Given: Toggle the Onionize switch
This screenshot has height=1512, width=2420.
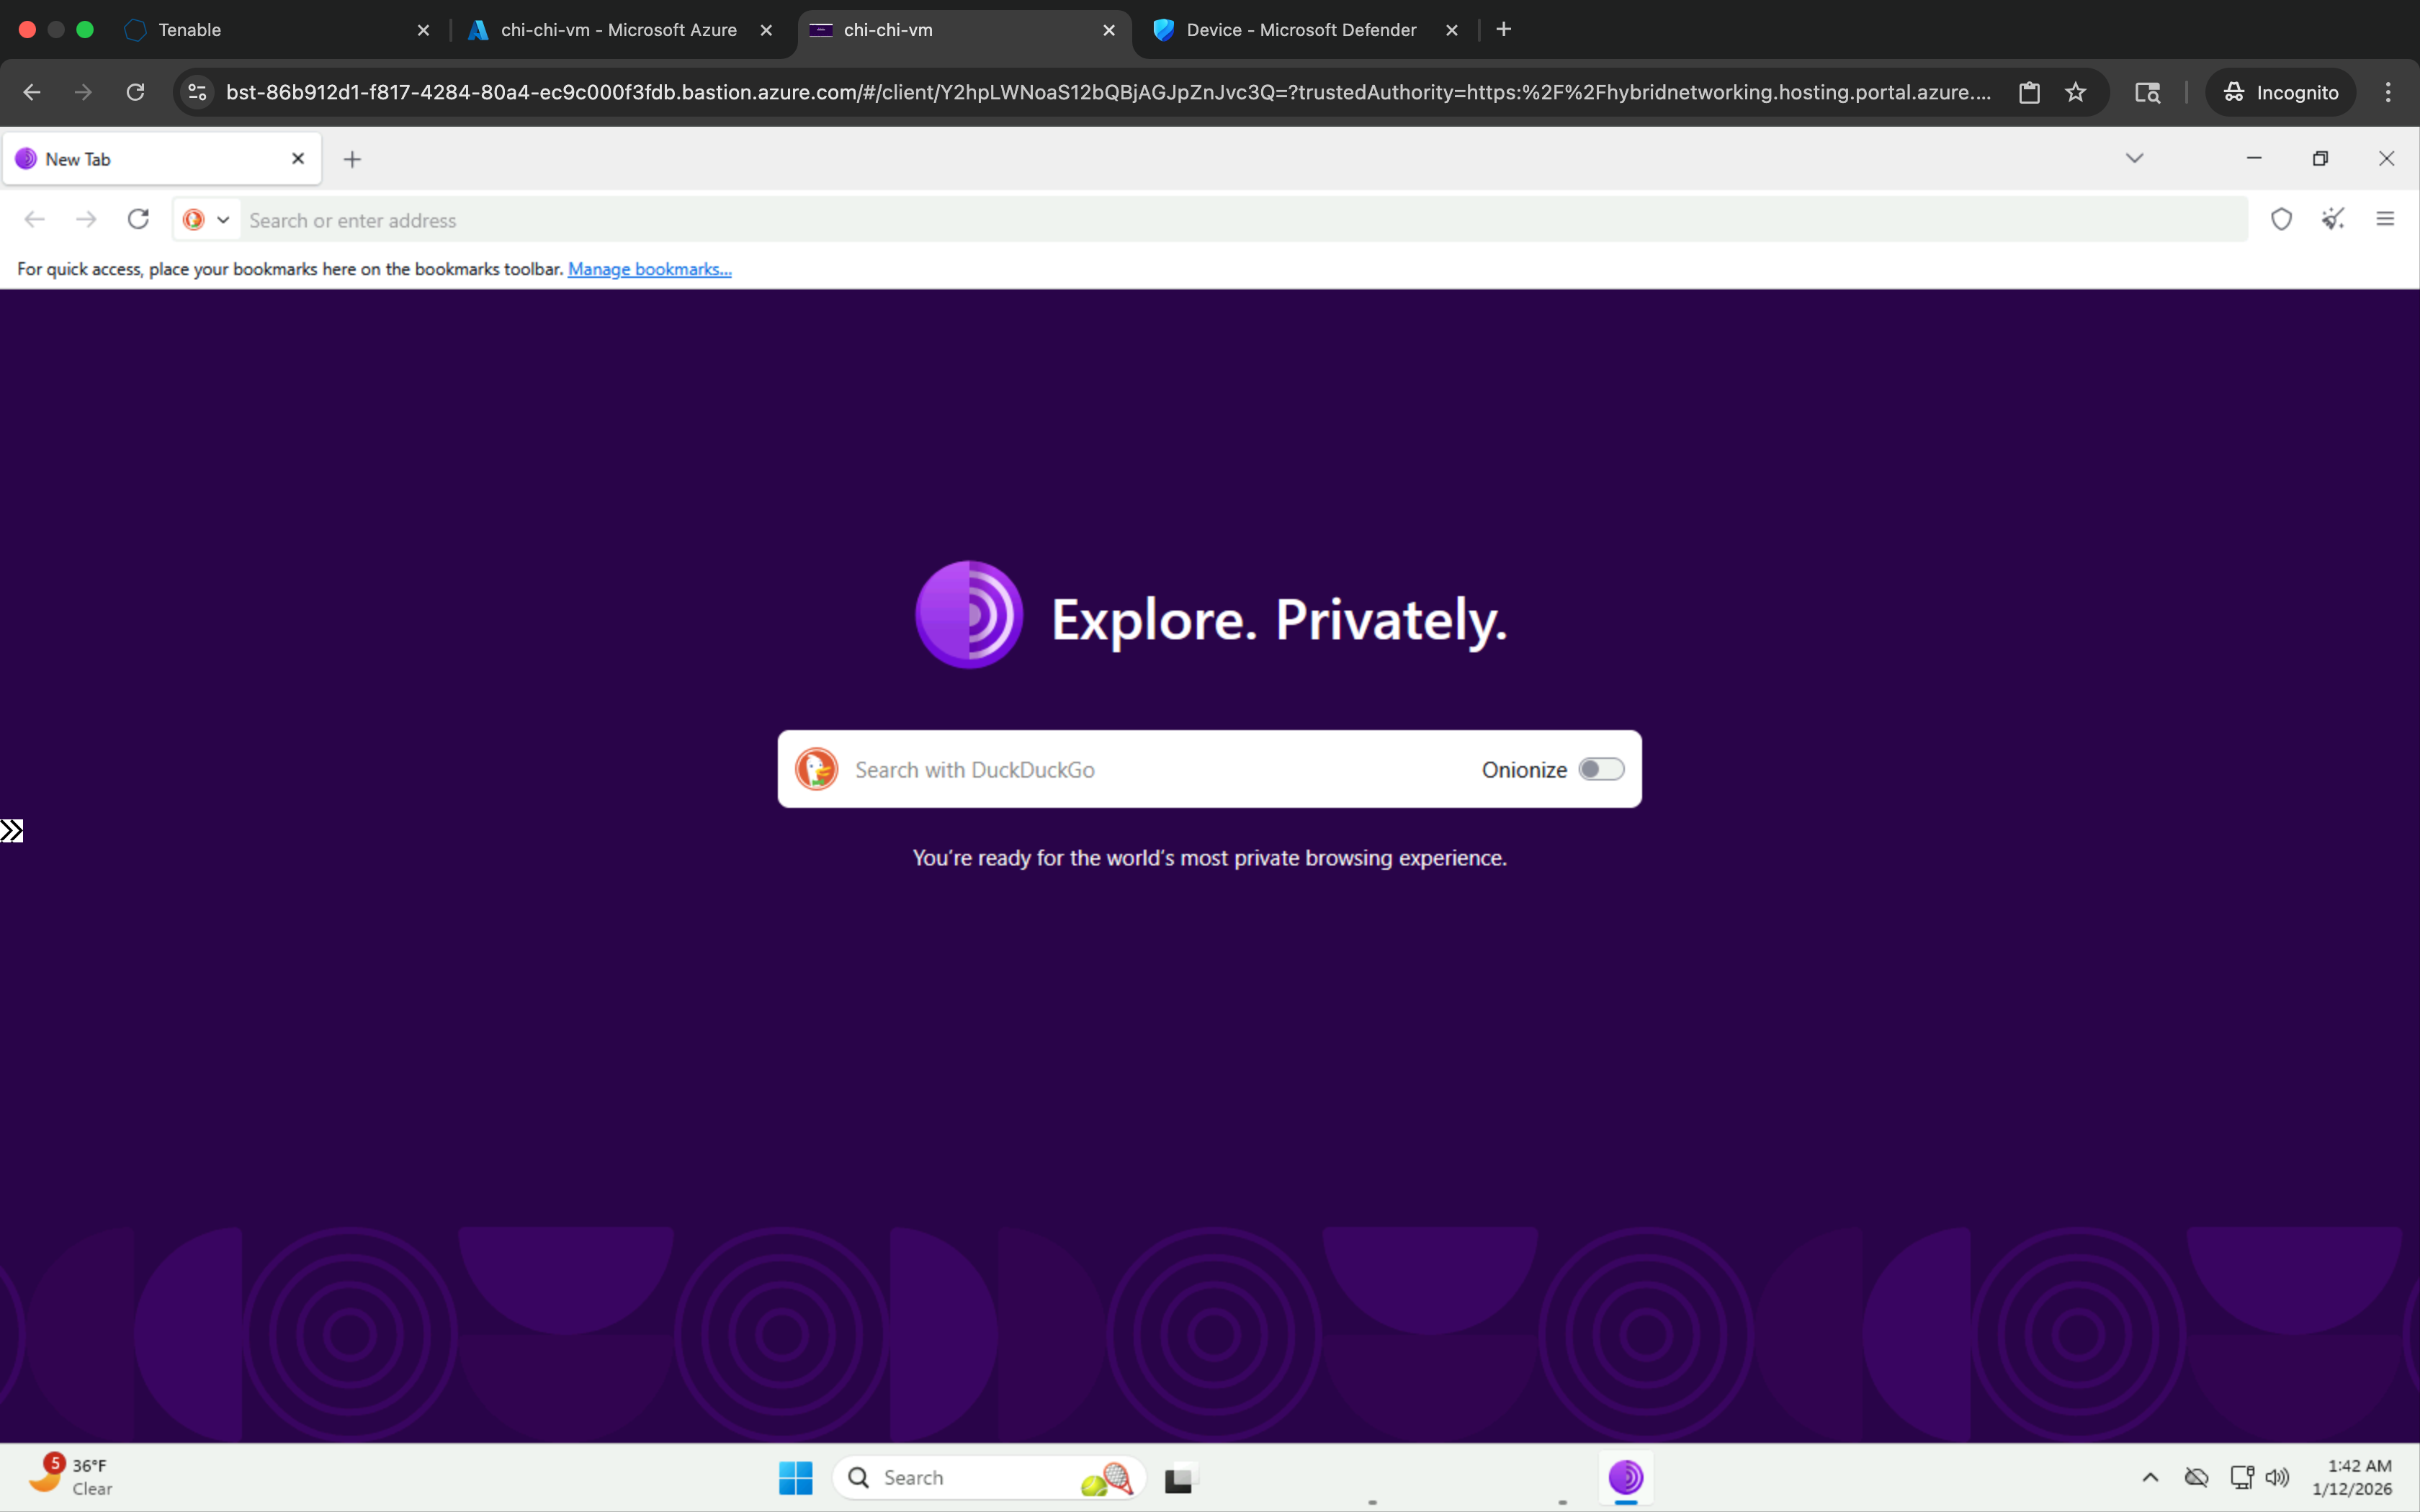Looking at the screenshot, I should click(1600, 769).
